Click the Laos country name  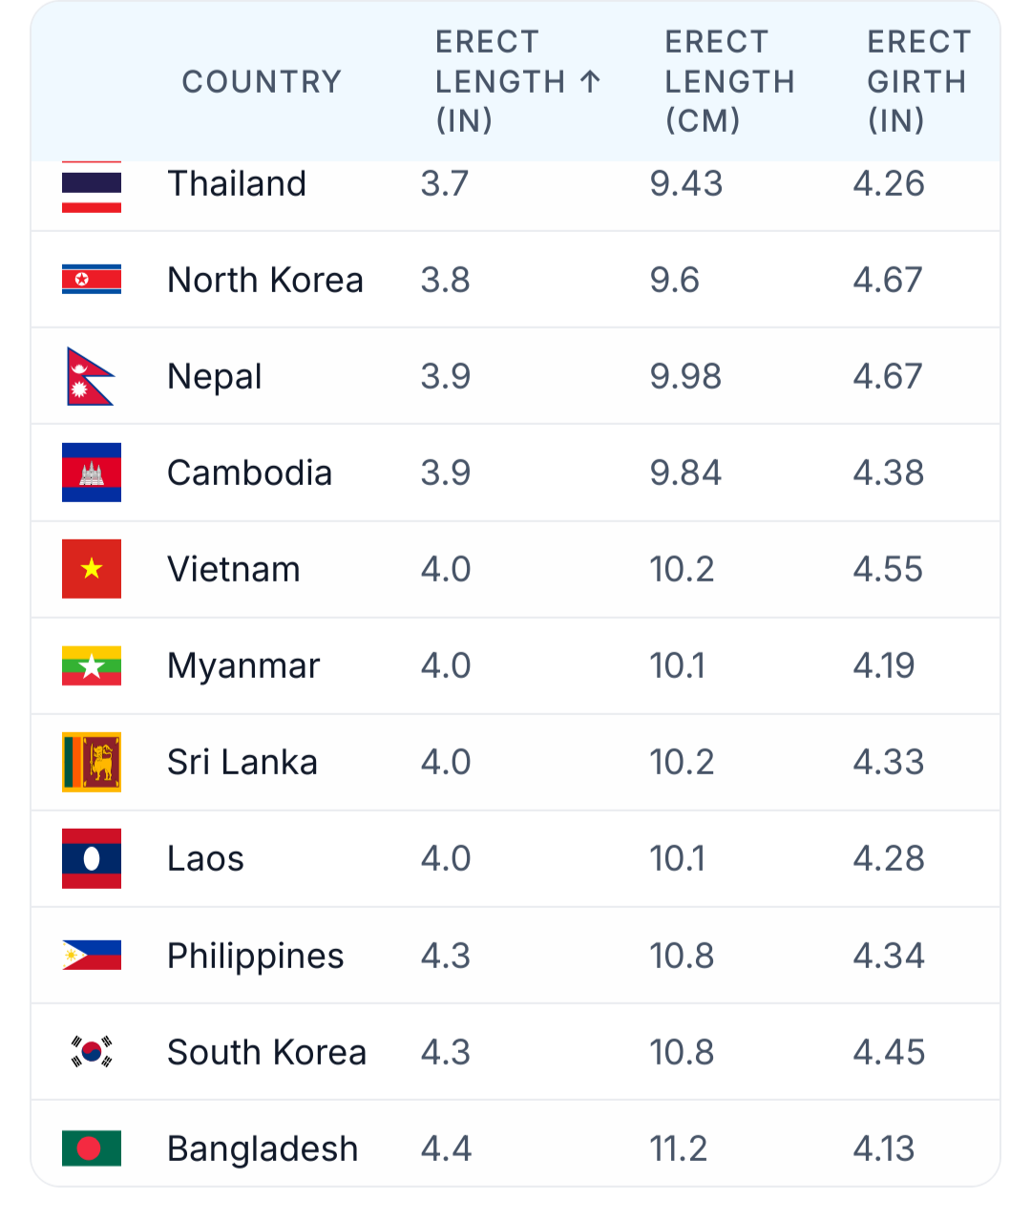tap(205, 858)
